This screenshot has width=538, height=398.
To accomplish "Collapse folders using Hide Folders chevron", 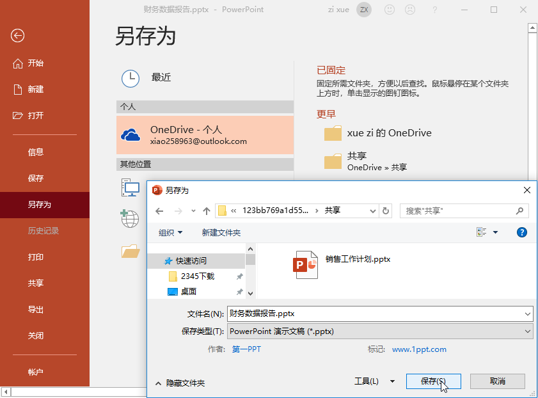I will tap(158, 383).
